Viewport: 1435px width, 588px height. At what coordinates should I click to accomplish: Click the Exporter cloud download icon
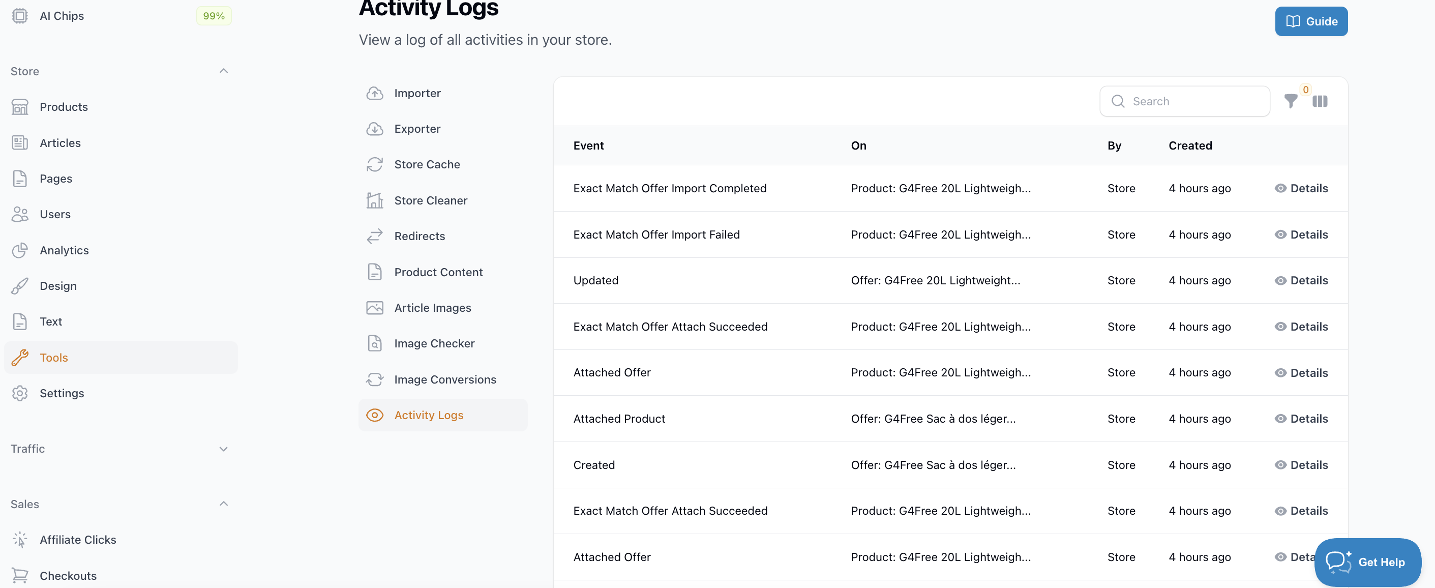tap(374, 129)
